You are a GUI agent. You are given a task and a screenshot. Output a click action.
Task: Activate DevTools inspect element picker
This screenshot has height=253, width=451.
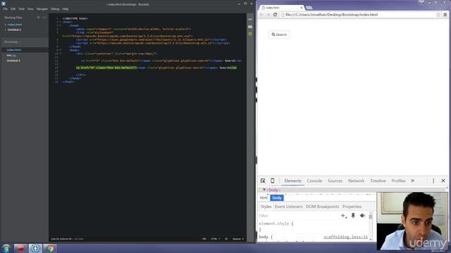point(263,181)
